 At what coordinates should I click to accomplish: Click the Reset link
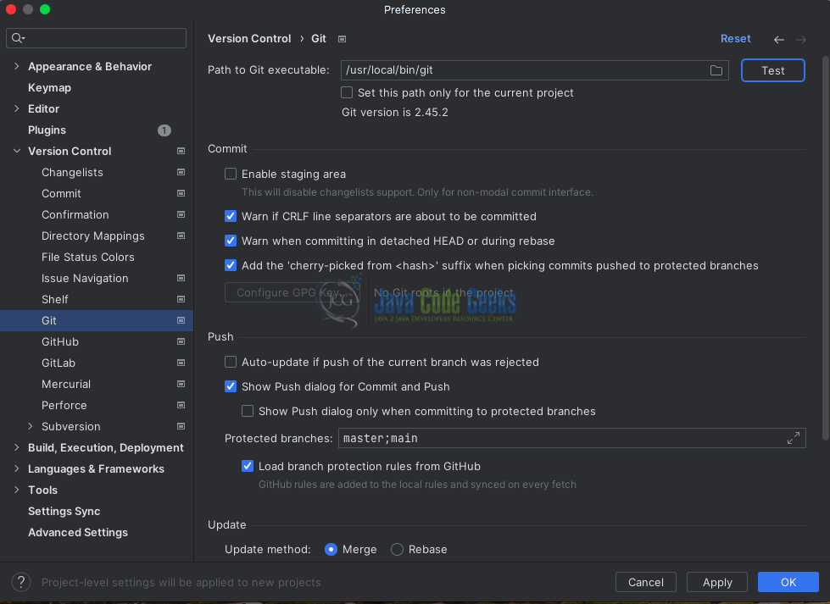(x=735, y=39)
